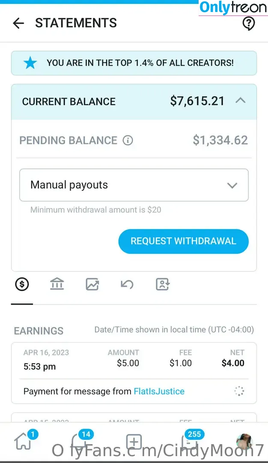The height and width of the screenshot is (463, 268).
Task: Select the earnings dollar tab icon
Action: coord(22,284)
